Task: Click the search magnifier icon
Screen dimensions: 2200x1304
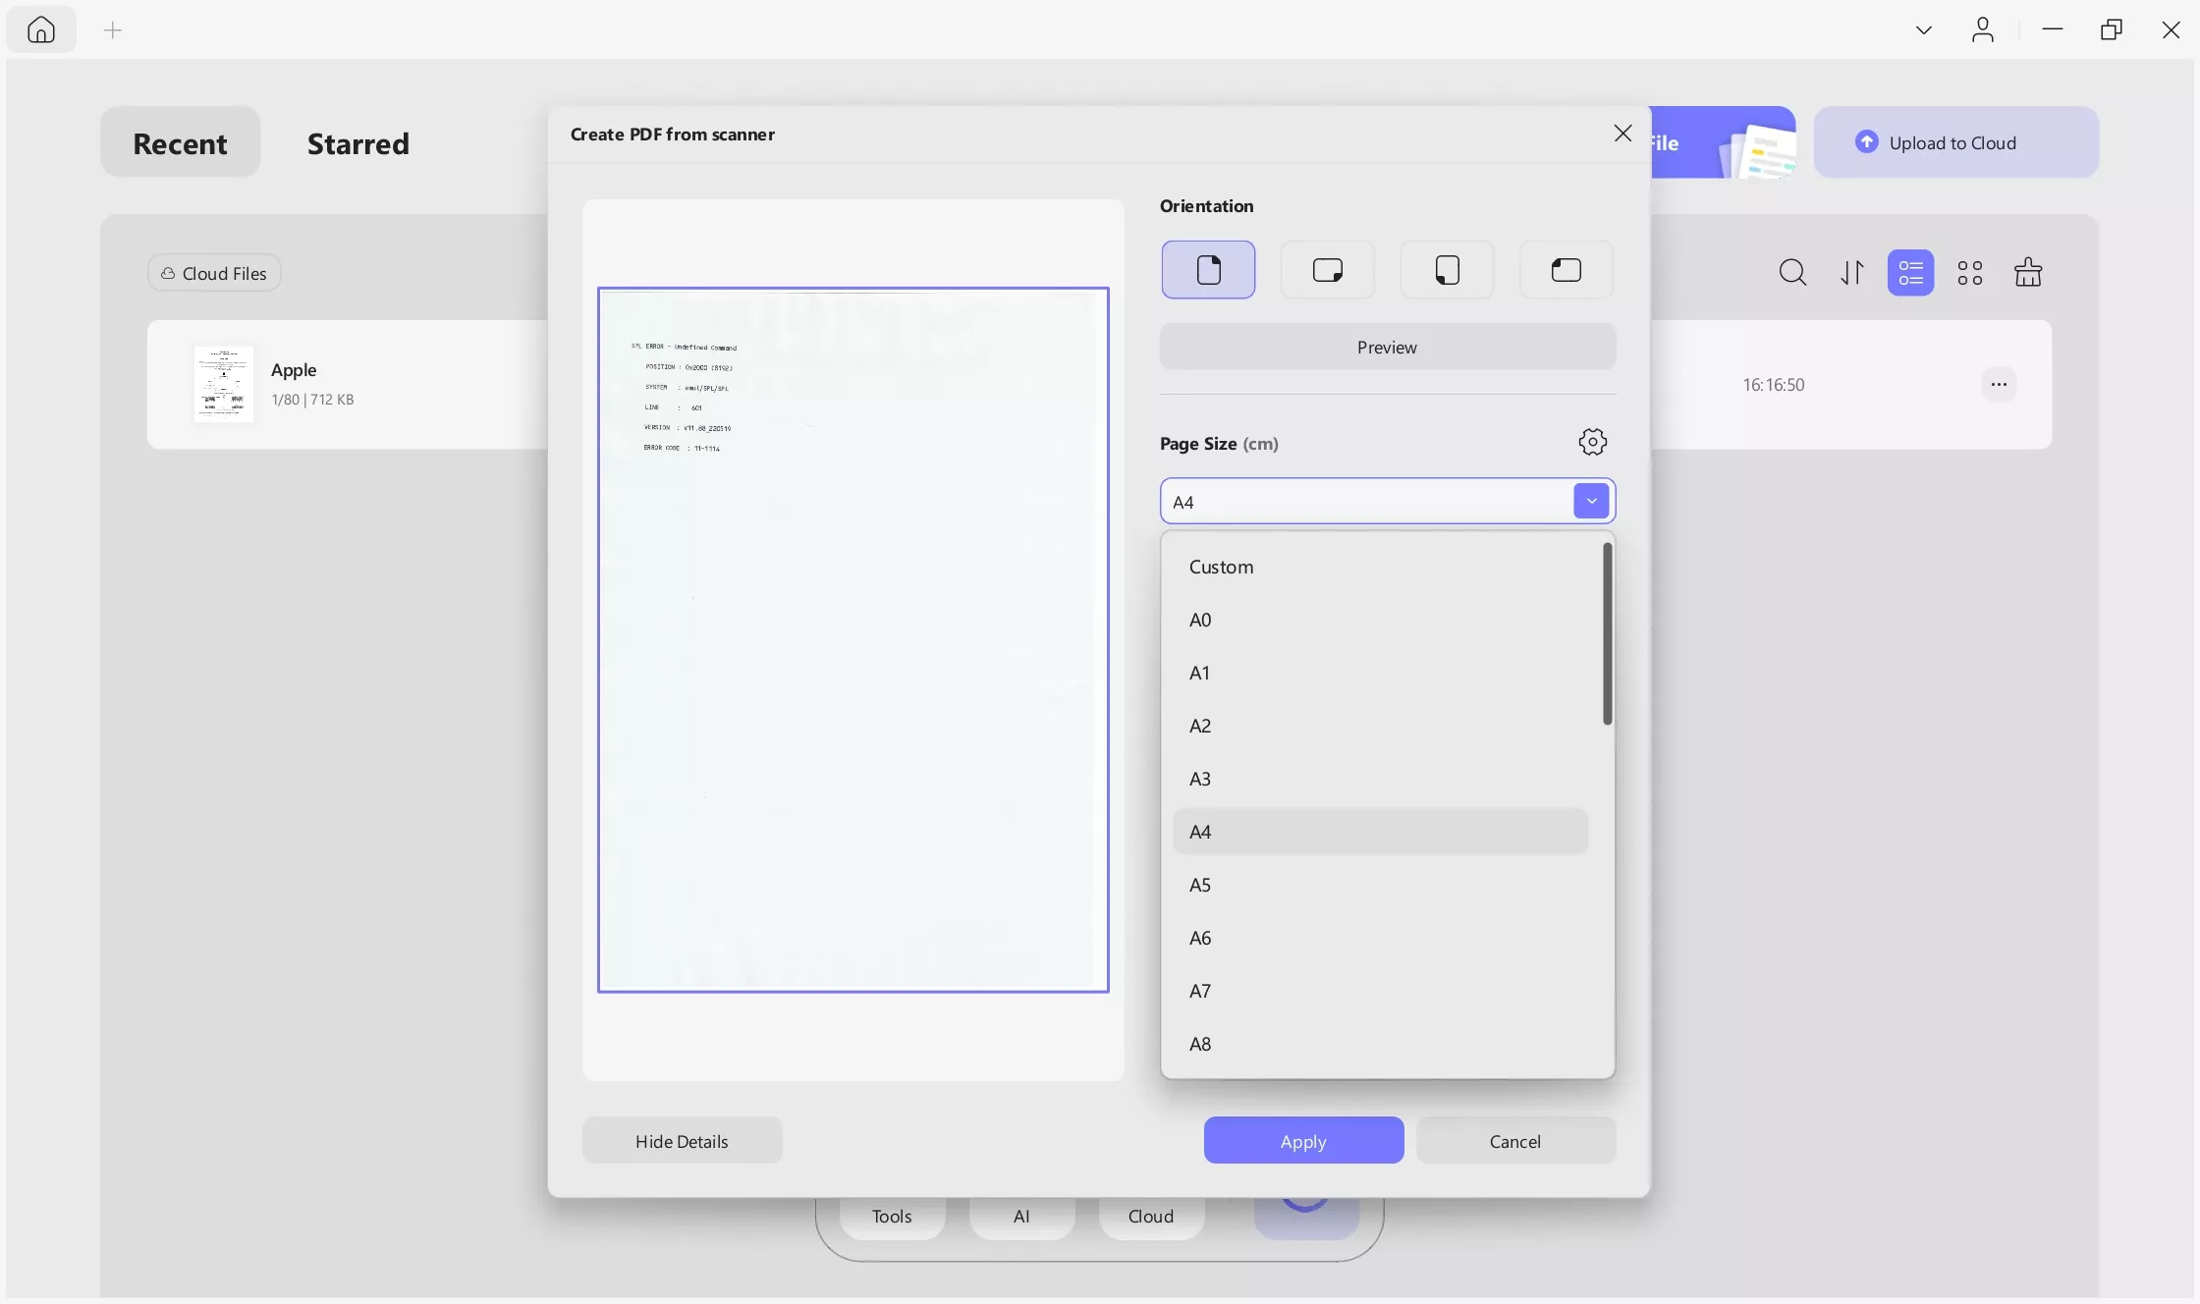Action: pos(1792,273)
